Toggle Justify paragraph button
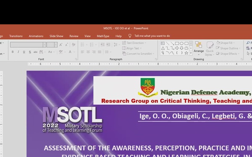 (100, 52)
